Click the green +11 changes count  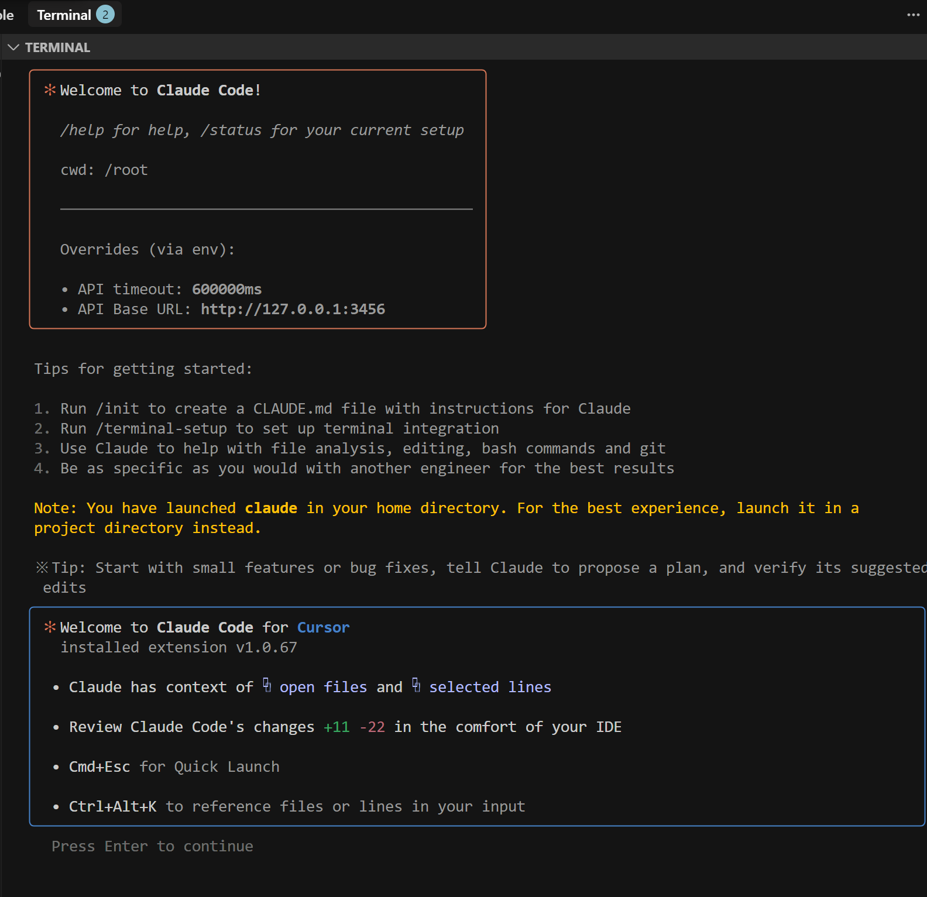tap(337, 727)
